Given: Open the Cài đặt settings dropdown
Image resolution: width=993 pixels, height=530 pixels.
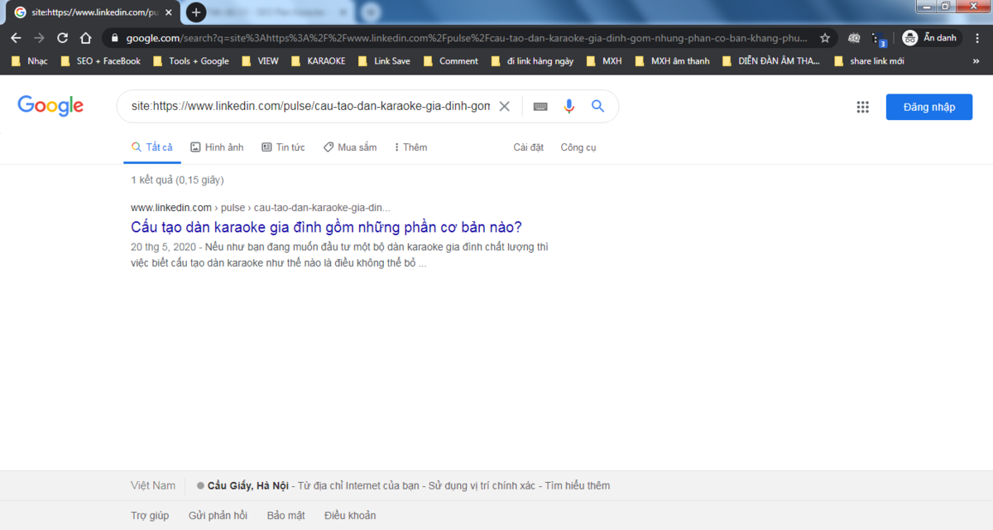Looking at the screenshot, I should (x=528, y=147).
